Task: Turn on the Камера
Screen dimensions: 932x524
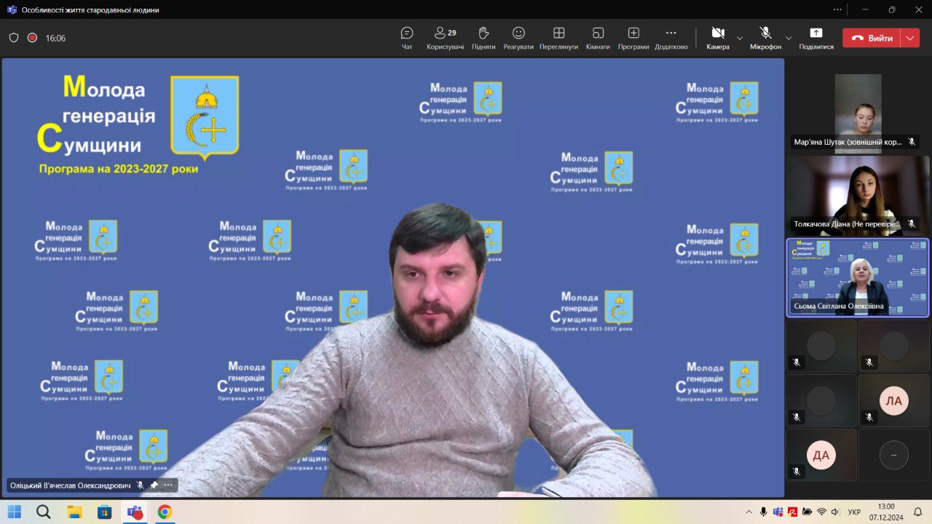Action: [718, 38]
